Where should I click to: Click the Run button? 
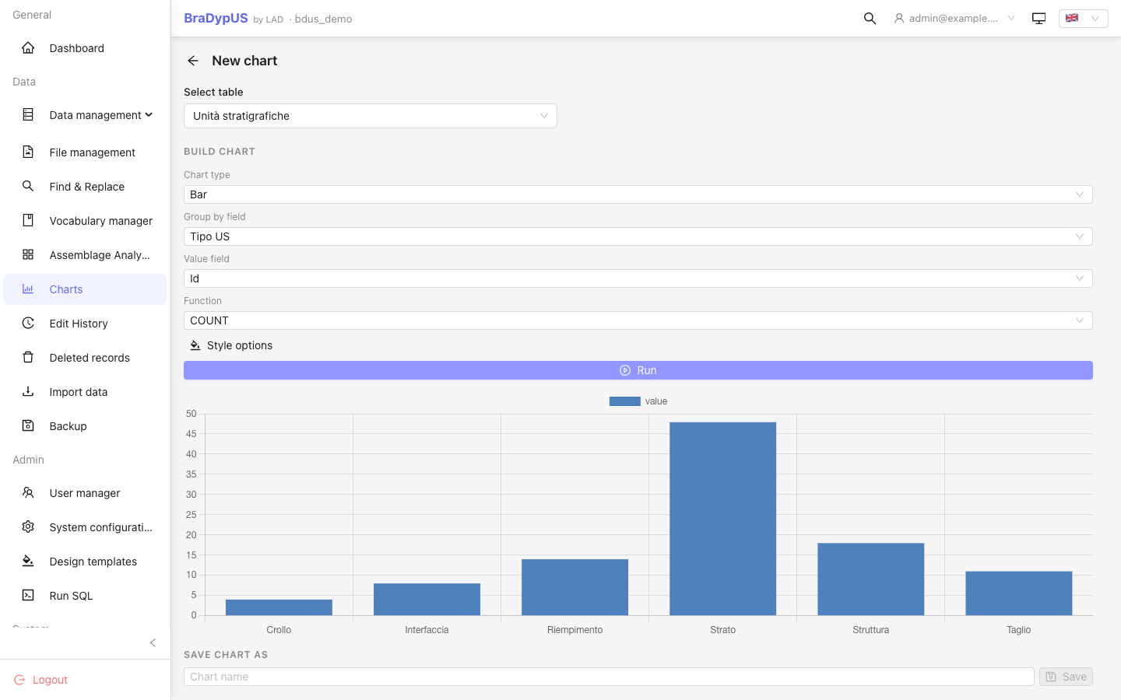(x=638, y=370)
